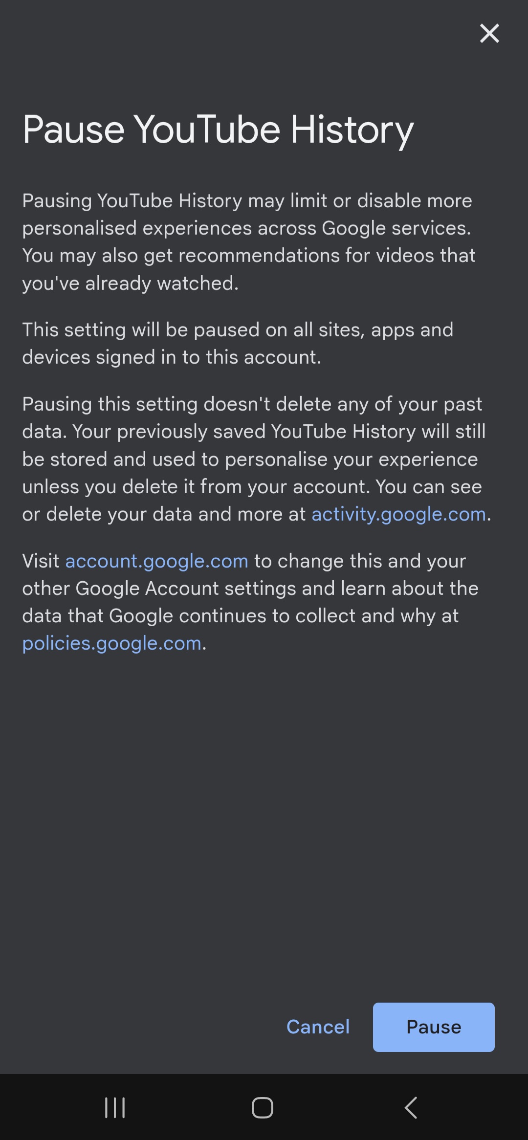Tap the paragraph about personalised experiences
Viewport: 528px width, 1140px height.
pos(249,242)
